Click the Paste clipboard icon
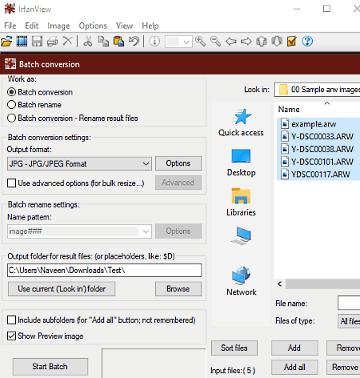 118,42
